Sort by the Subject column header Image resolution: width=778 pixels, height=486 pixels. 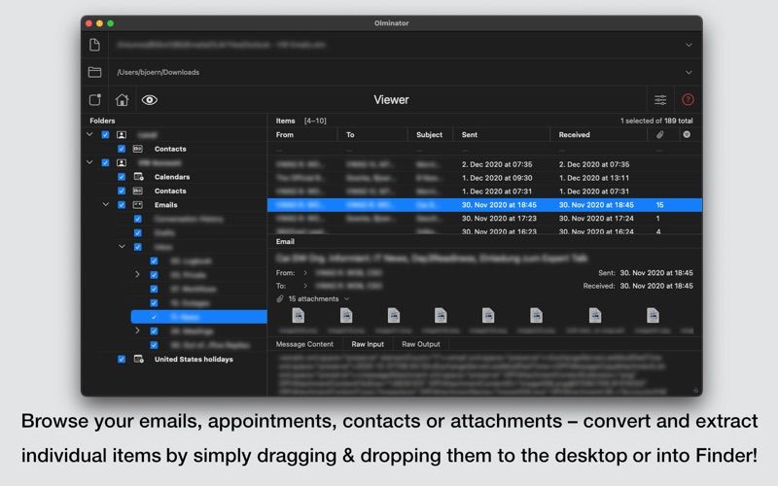[430, 134]
